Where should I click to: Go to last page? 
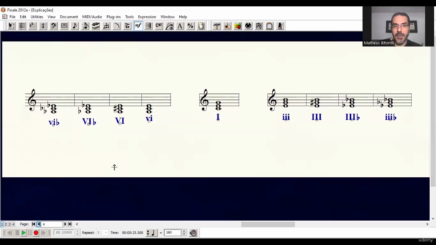click(x=70, y=224)
